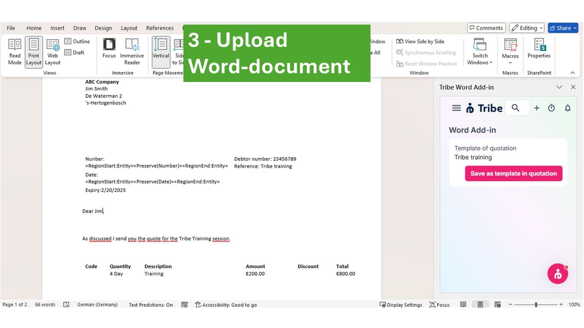Open the Design tab
Image resolution: width=584 pixels, height=328 pixels.
point(103,28)
